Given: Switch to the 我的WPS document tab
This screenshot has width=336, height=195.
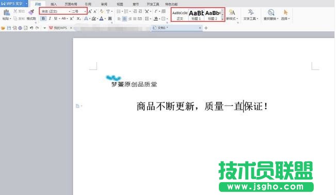Looking at the screenshot, I should (58, 28).
